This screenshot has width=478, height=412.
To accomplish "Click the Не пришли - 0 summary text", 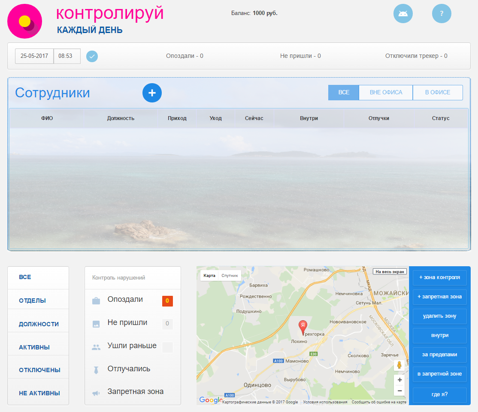I will pos(301,56).
